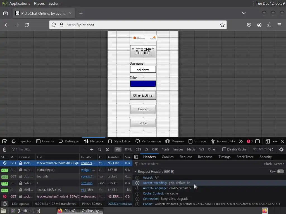Click the Other Settings button
This screenshot has height=214, width=286.
(143, 96)
